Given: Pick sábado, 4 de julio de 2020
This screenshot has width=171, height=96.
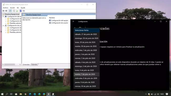Looking at the screenshot, I should (87, 62).
